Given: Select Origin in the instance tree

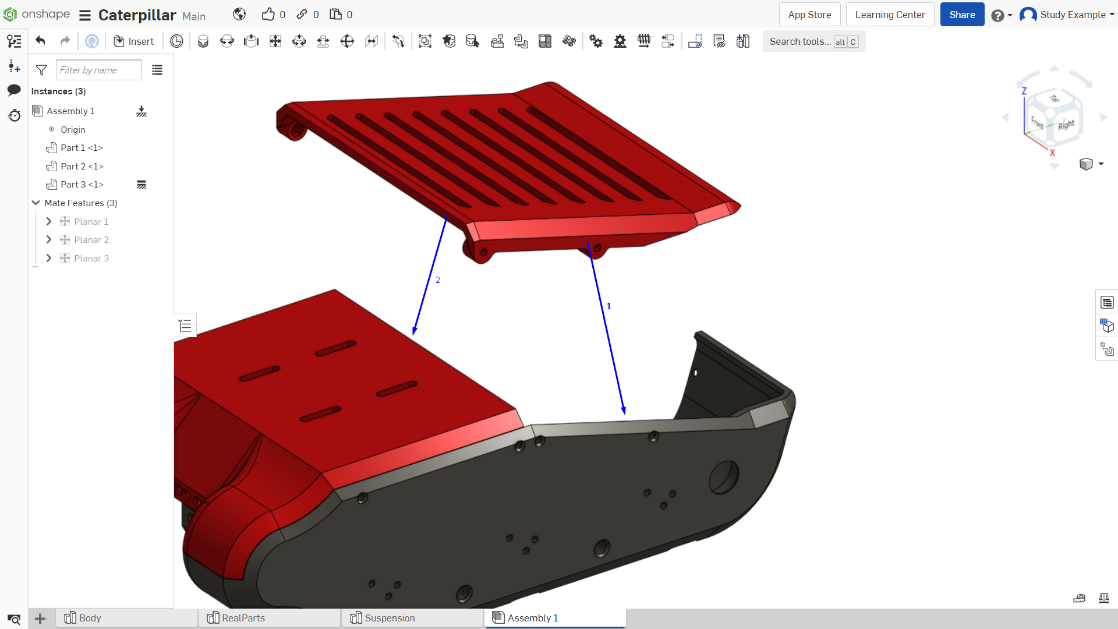Looking at the screenshot, I should point(73,129).
